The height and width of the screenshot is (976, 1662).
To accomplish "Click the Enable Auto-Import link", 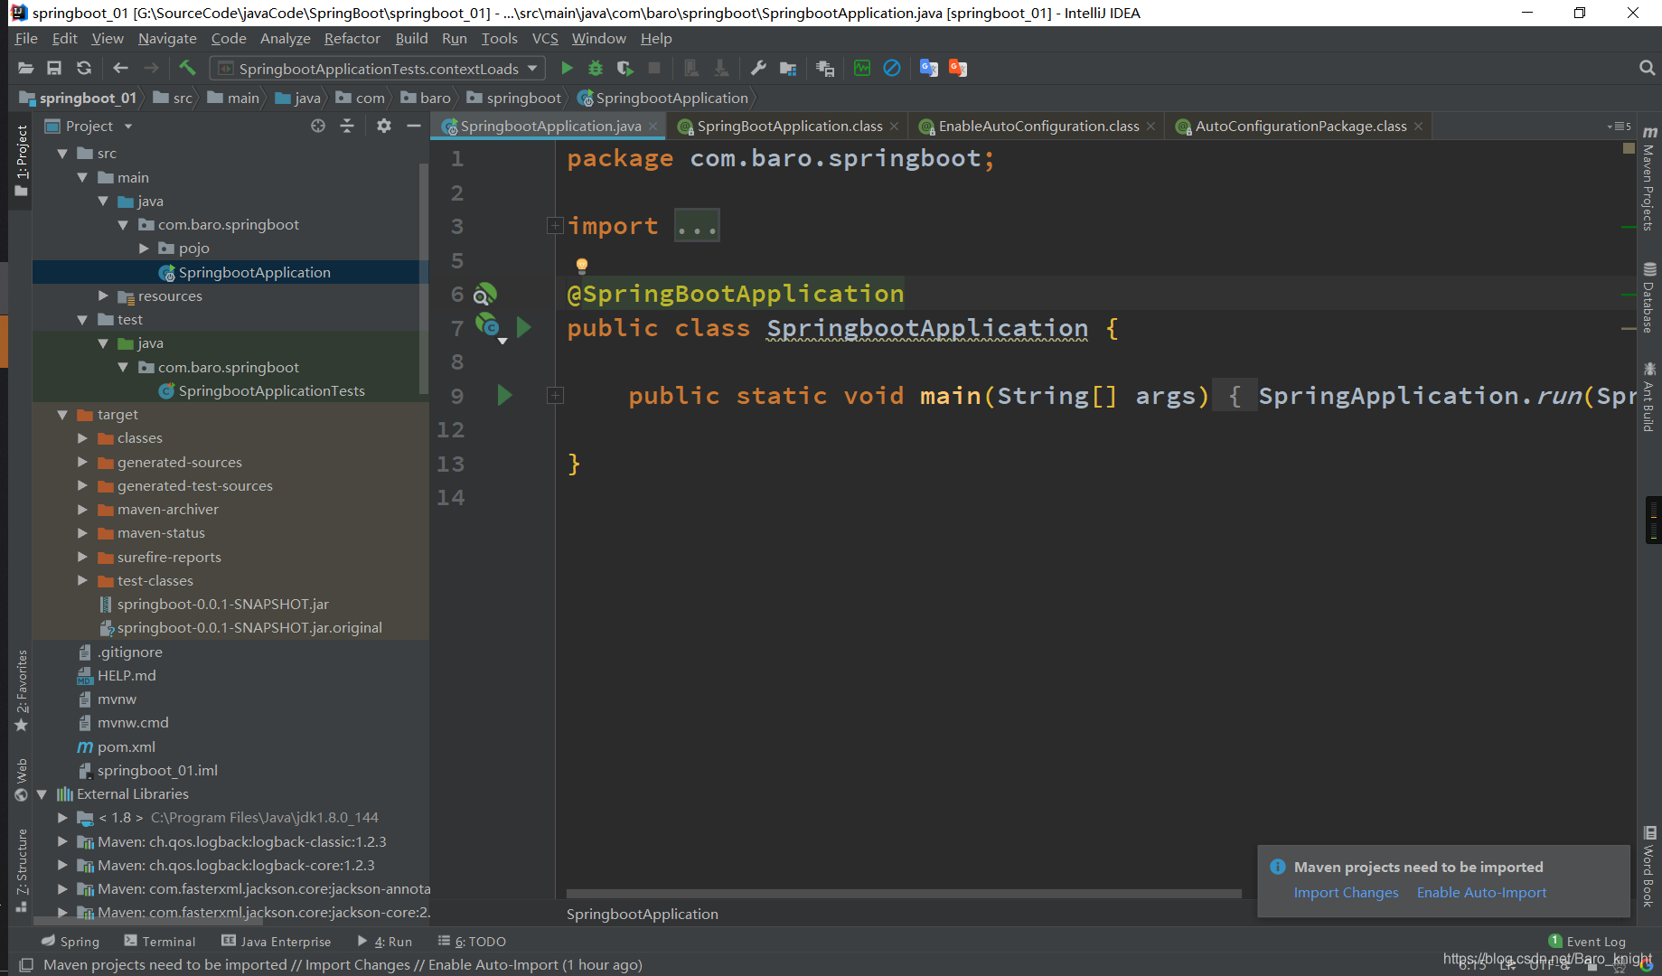I will pyautogui.click(x=1481, y=893).
